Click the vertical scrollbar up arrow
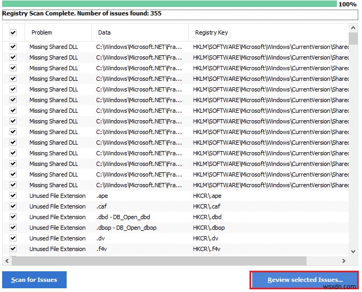This screenshot has width=362, height=292. (x=353, y=28)
